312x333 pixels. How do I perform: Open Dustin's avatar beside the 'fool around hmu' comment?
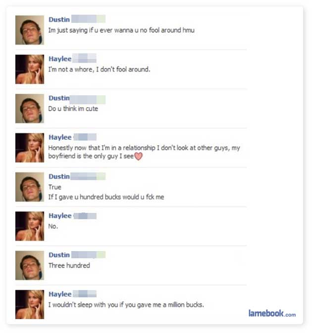point(30,30)
